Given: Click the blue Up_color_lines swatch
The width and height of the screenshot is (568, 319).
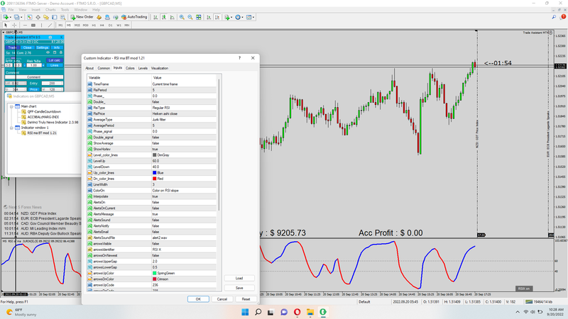Looking at the screenshot, I should pyautogui.click(x=155, y=172).
